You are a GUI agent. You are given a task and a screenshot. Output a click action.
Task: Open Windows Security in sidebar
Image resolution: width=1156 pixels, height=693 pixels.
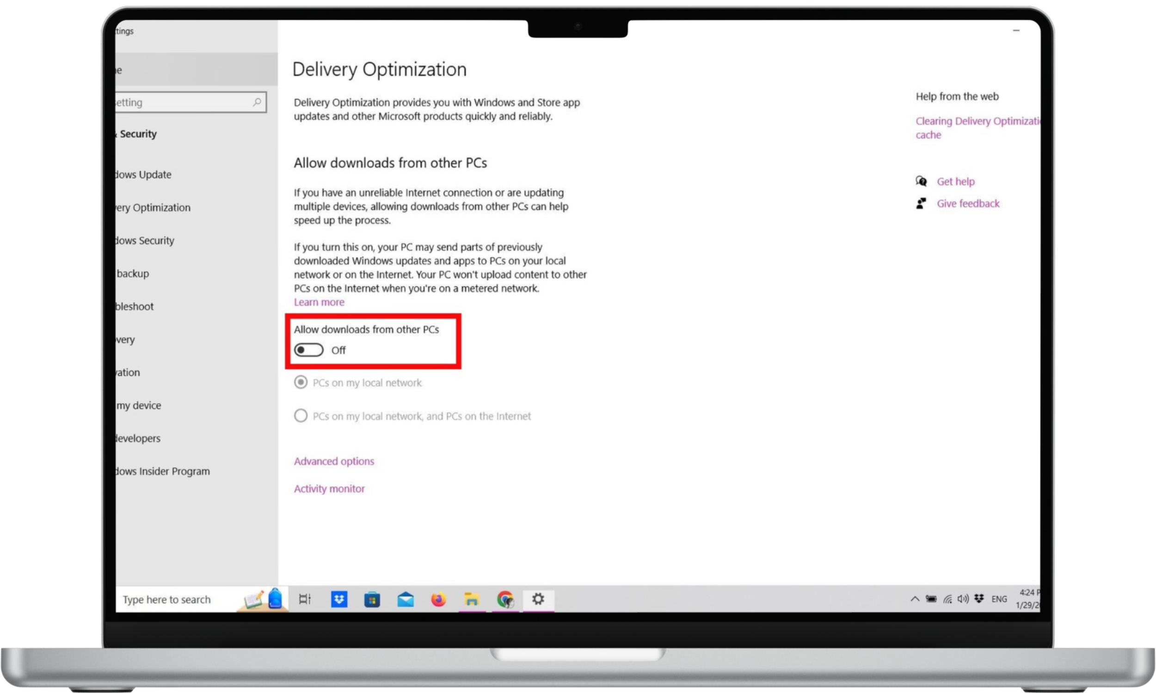[145, 241]
